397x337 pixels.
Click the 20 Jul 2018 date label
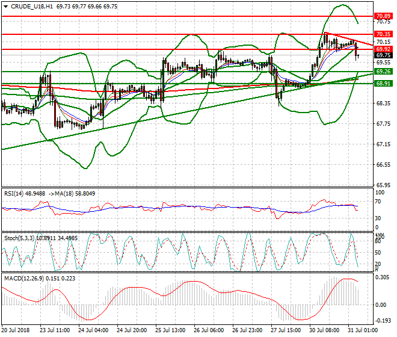click(16, 330)
